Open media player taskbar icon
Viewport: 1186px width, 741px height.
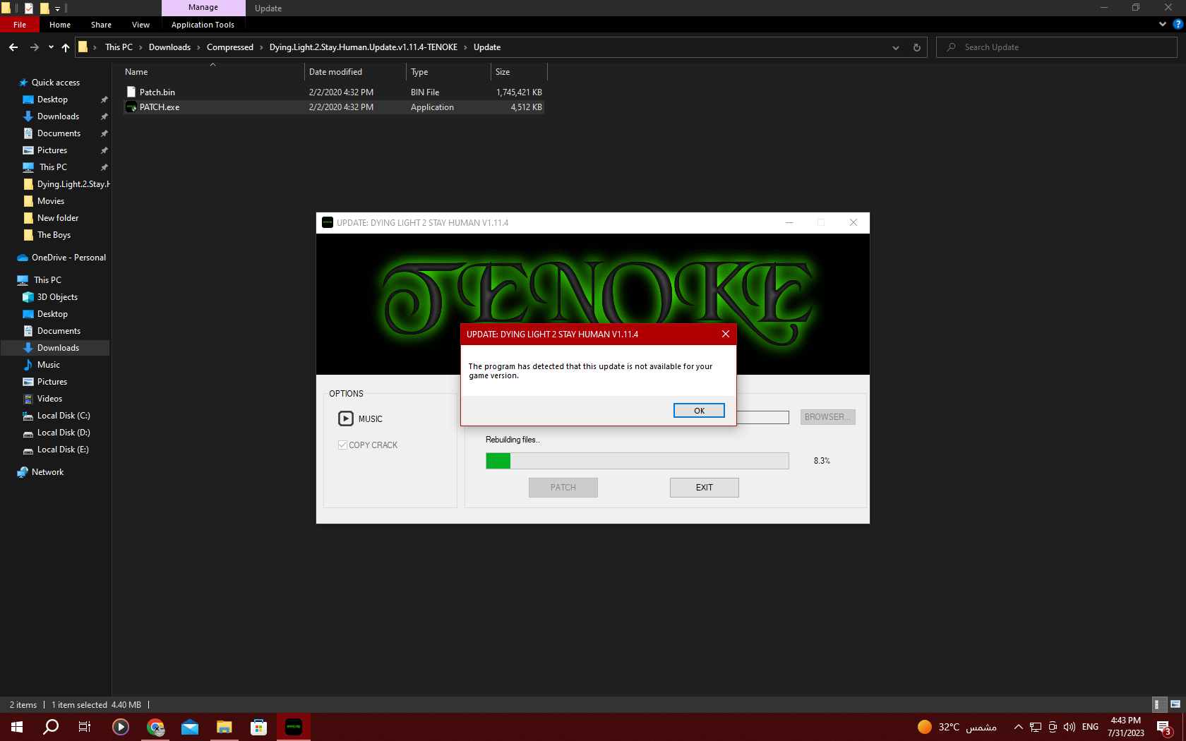(x=121, y=727)
